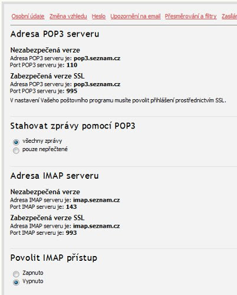Viewport: 237px width, 295px height.
Task: Click the SSL POP3 port 995
Action: (72, 91)
